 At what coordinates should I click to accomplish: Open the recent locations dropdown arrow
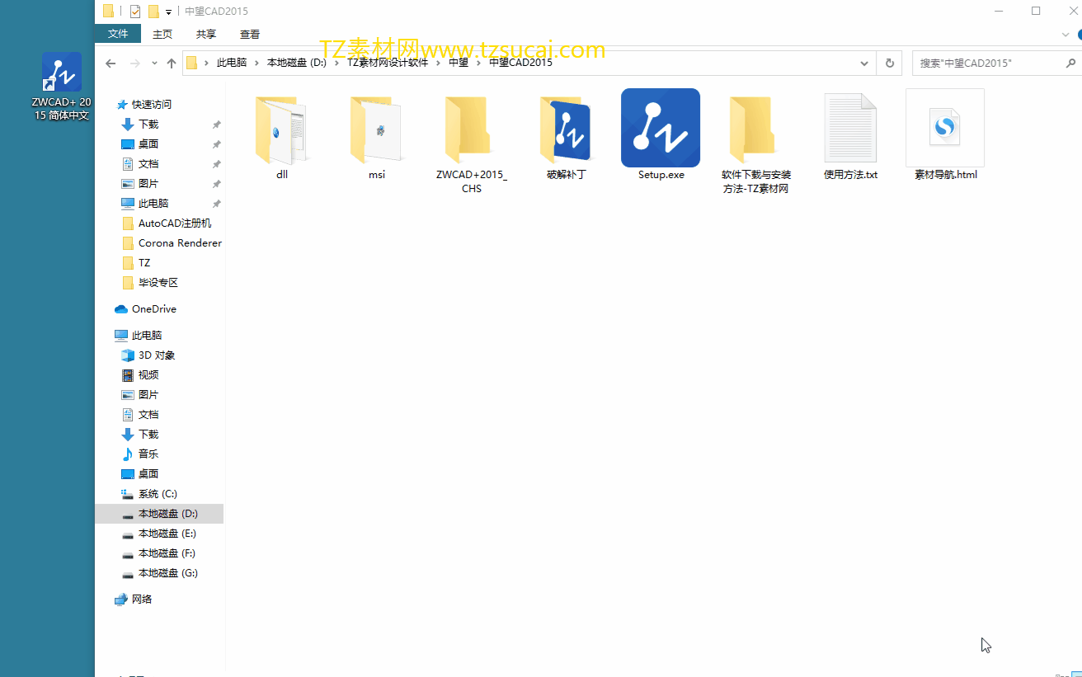pyautogui.click(x=153, y=63)
